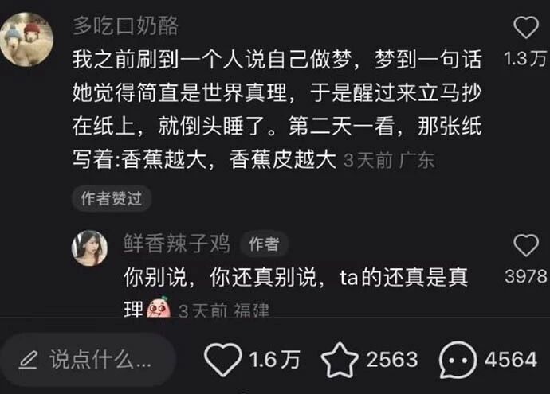Open 鲜香辣子鸡 profile avatar

click(x=90, y=248)
